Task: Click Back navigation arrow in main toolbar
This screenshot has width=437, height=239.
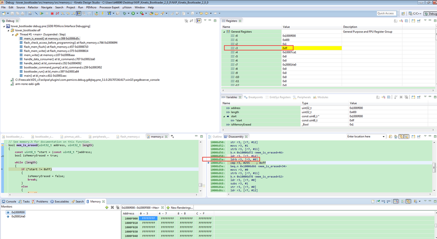Action: (206, 14)
